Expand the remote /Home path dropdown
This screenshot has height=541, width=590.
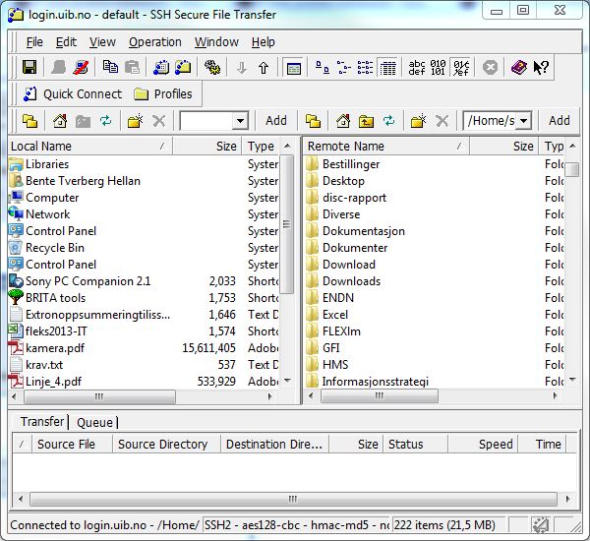coord(522,121)
